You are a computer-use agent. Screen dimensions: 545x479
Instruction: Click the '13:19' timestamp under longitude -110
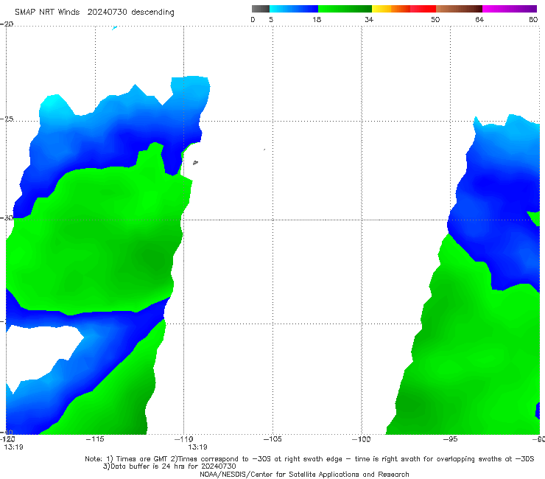pyautogui.click(x=198, y=447)
